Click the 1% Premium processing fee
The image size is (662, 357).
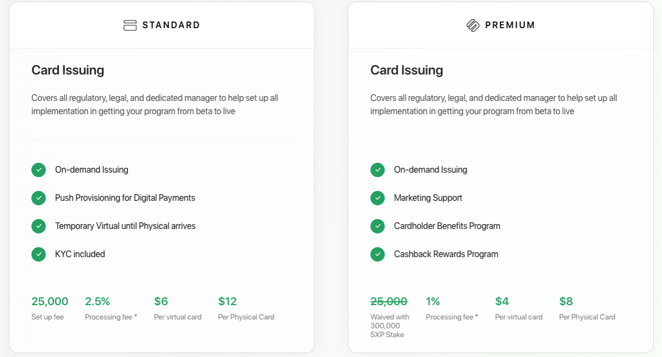pos(433,301)
